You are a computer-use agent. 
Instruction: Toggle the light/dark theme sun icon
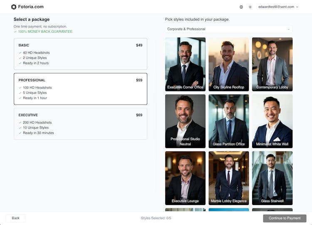point(250,7)
